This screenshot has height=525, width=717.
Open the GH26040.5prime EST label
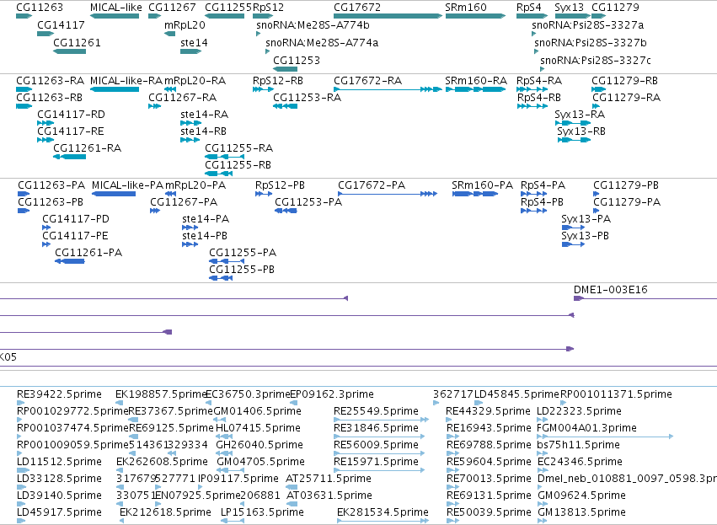[260, 445]
